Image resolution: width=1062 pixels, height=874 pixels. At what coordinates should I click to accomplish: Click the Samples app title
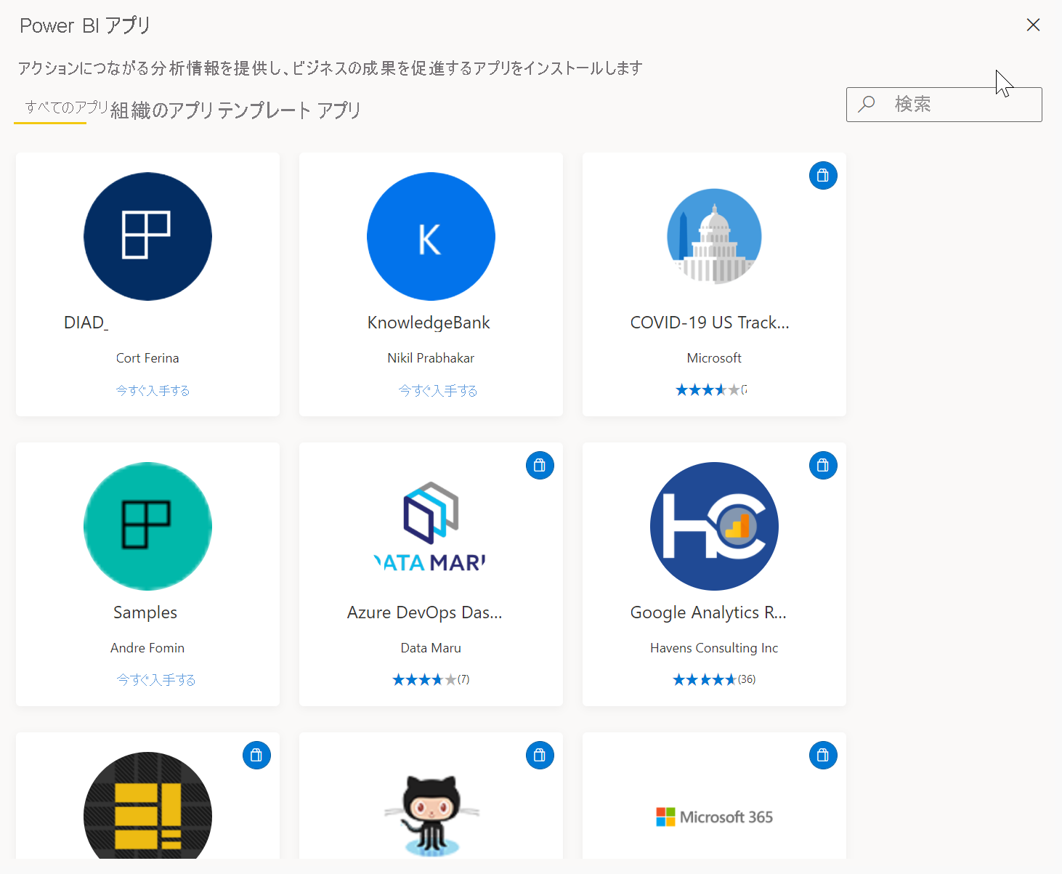coord(145,612)
